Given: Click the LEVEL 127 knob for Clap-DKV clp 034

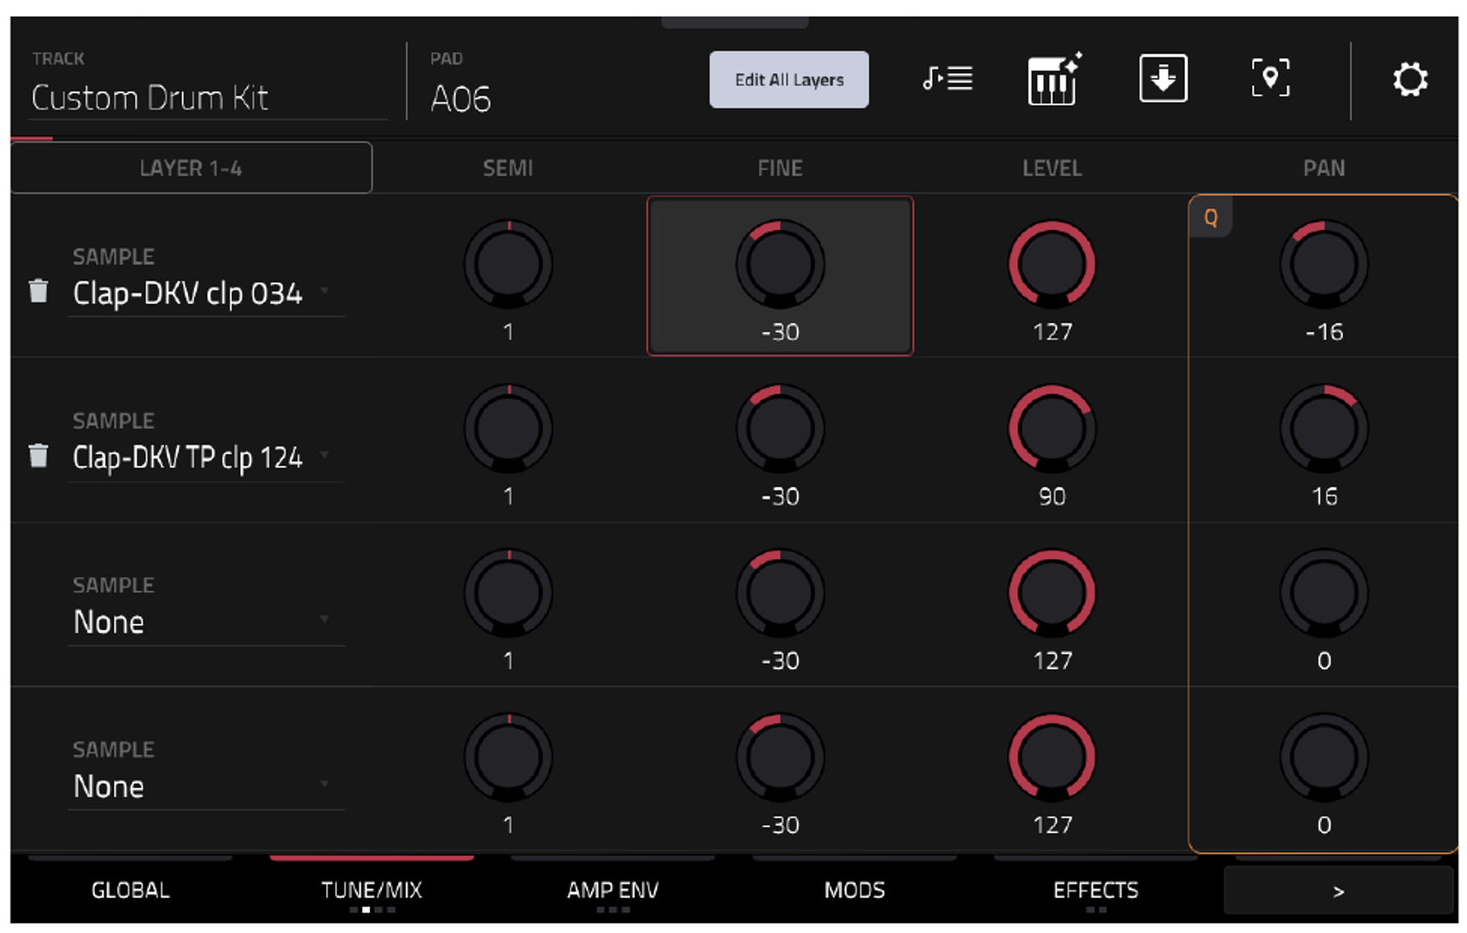Looking at the screenshot, I should [1052, 264].
